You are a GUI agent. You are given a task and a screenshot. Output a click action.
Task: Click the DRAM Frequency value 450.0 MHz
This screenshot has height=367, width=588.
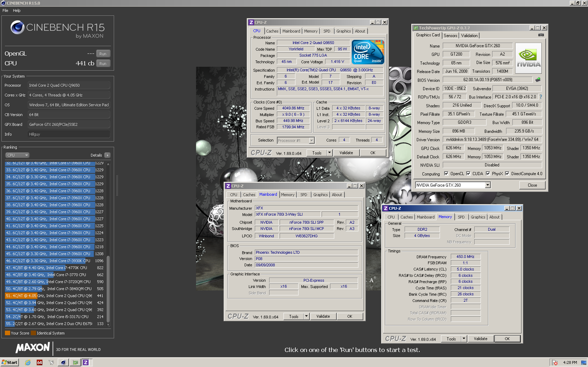click(465, 257)
